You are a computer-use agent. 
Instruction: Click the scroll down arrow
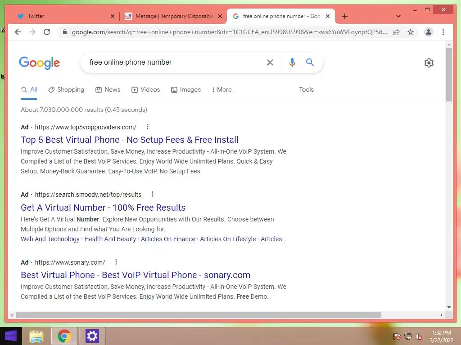pyautogui.click(x=449, y=307)
